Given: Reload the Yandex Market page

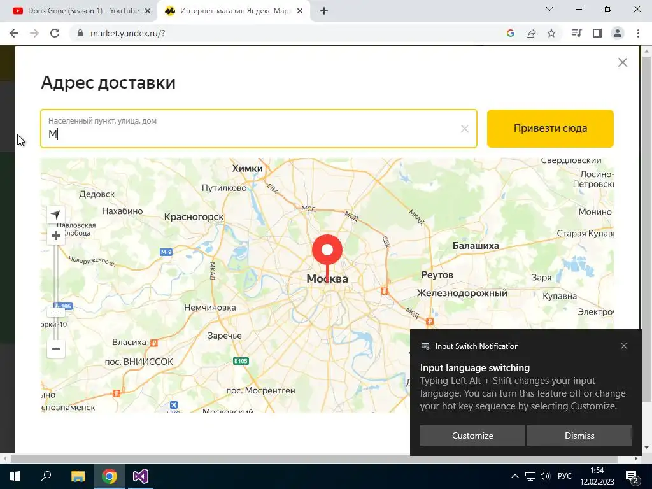Looking at the screenshot, I should pos(55,33).
